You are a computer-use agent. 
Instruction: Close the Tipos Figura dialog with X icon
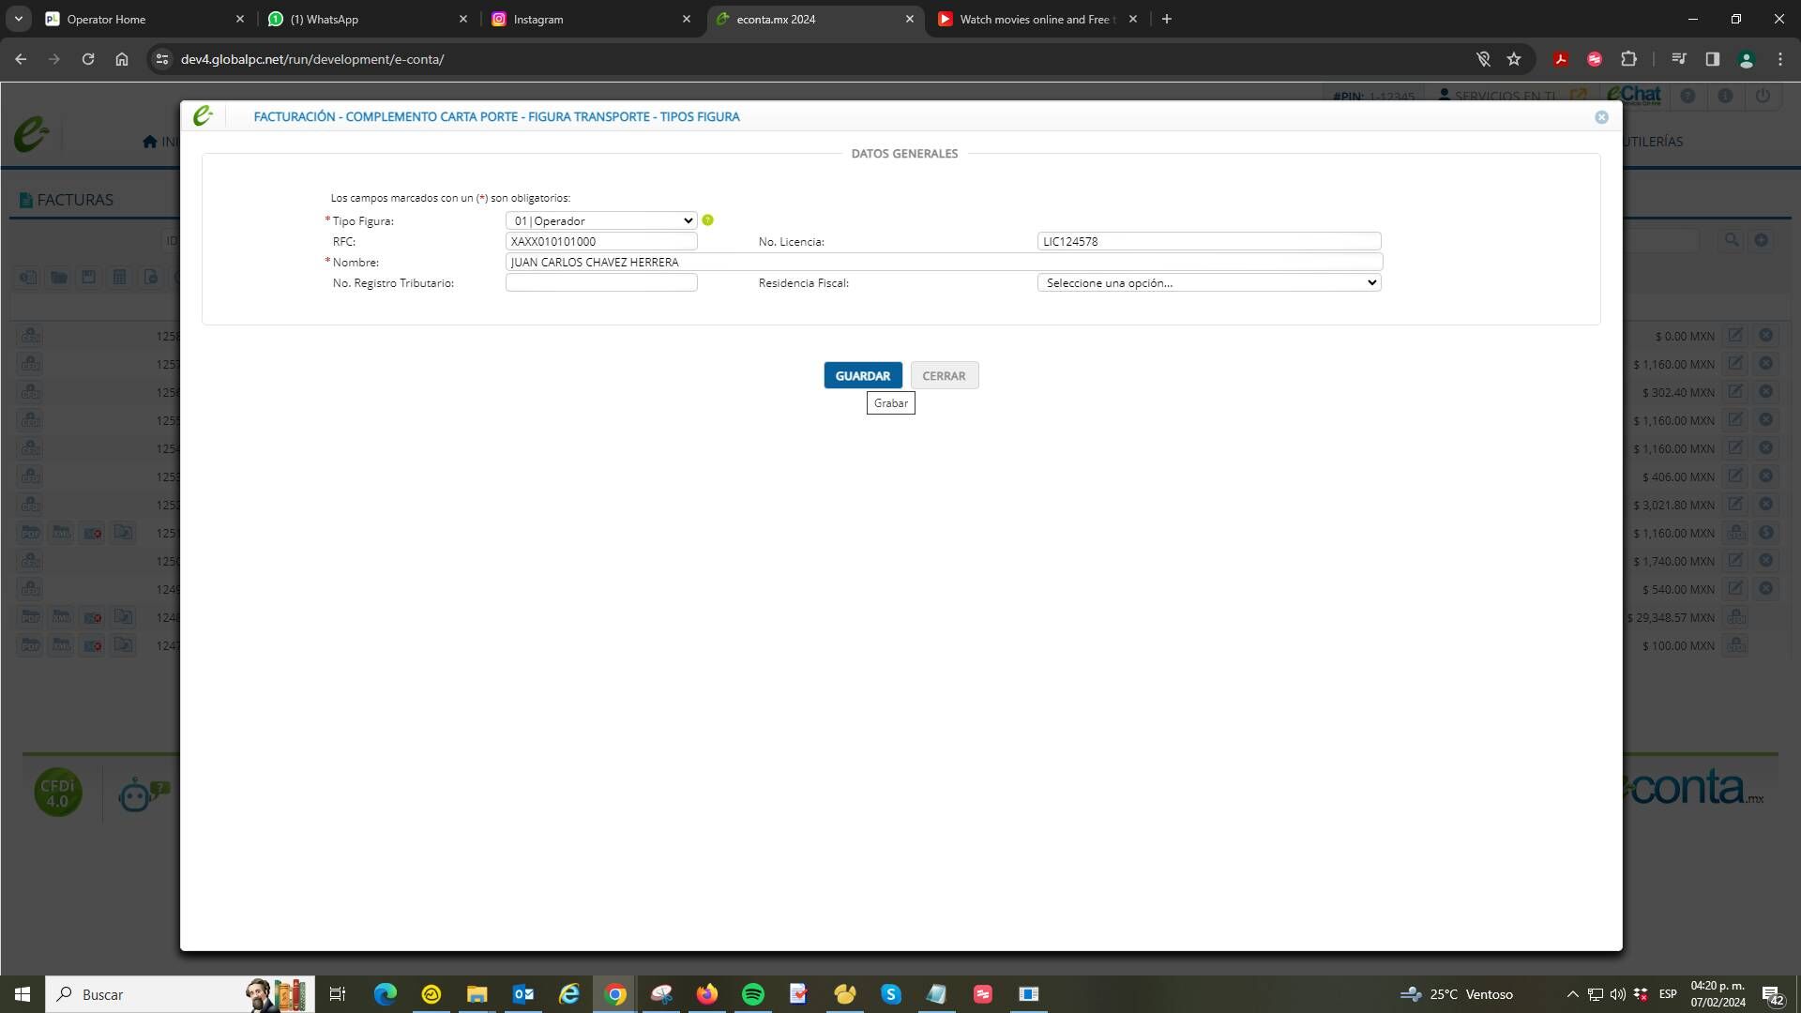pos(1601,117)
